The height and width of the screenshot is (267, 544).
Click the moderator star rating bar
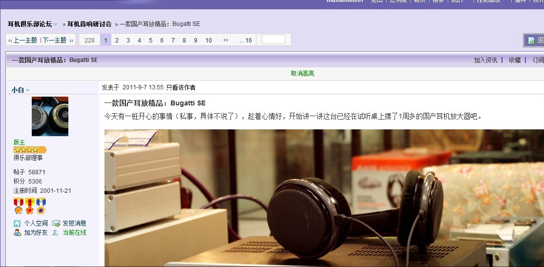coord(30,150)
